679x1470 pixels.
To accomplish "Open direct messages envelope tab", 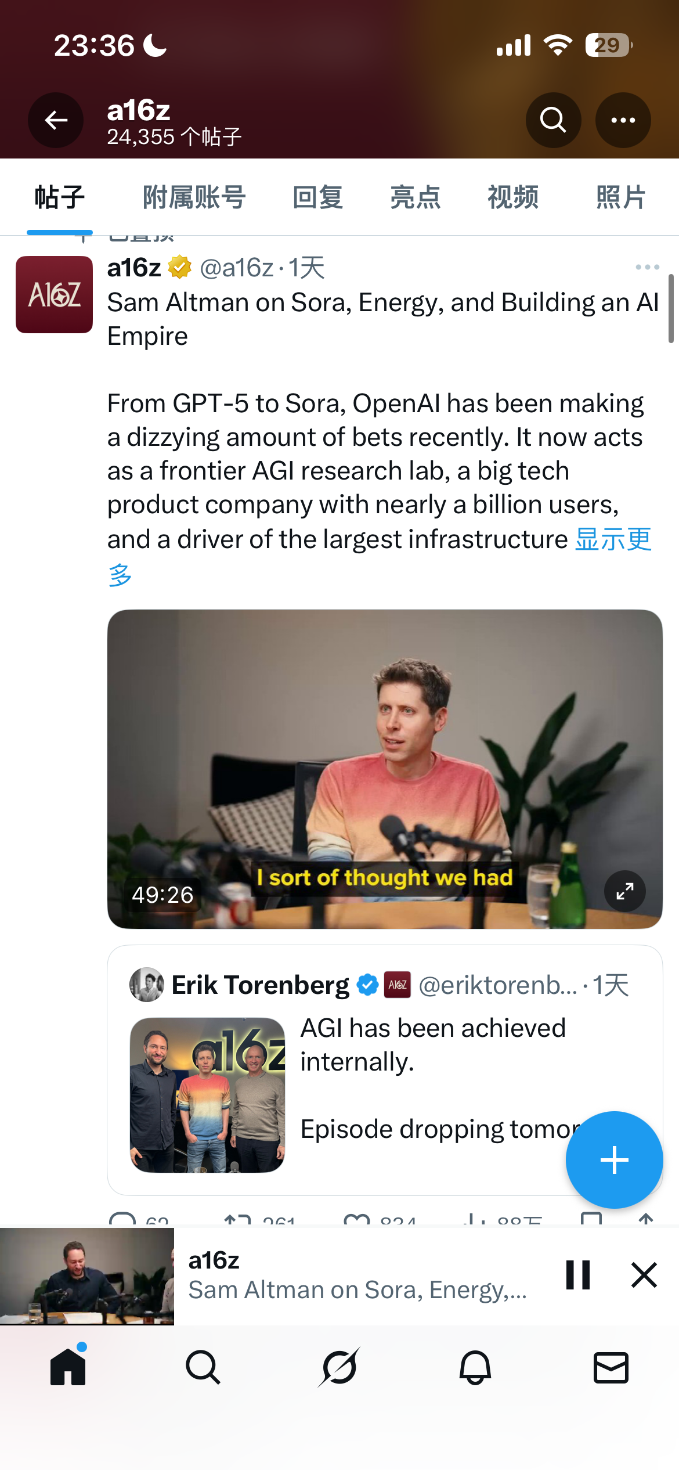I will pos(611,1367).
